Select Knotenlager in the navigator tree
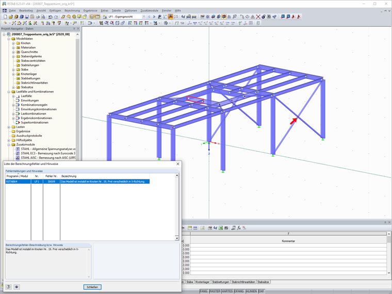This screenshot has width=392, height=294. (x=29, y=74)
